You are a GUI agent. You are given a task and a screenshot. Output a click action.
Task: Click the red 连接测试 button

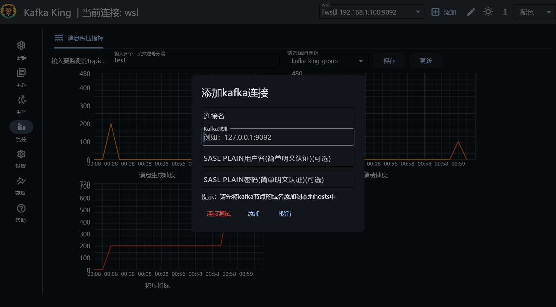pos(219,214)
